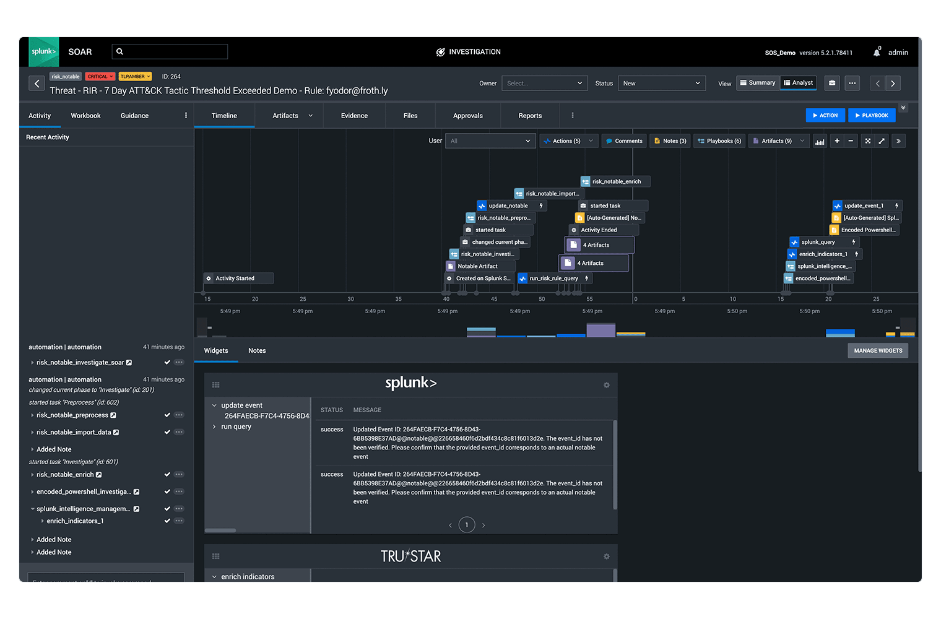941x619 pixels.
Task: Collapse splunk_intelligence_managem playbook row
Action: 32,509
